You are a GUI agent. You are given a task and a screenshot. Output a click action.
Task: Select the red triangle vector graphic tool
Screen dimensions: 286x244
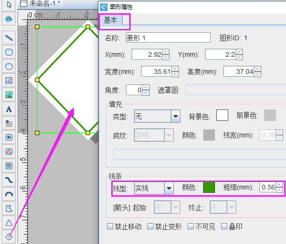tap(9, 152)
